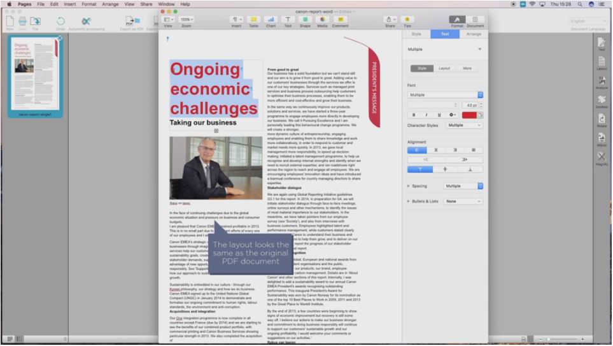This screenshot has height=346, width=613.
Task: Open the Character Styles dropdown
Action: tap(463, 126)
